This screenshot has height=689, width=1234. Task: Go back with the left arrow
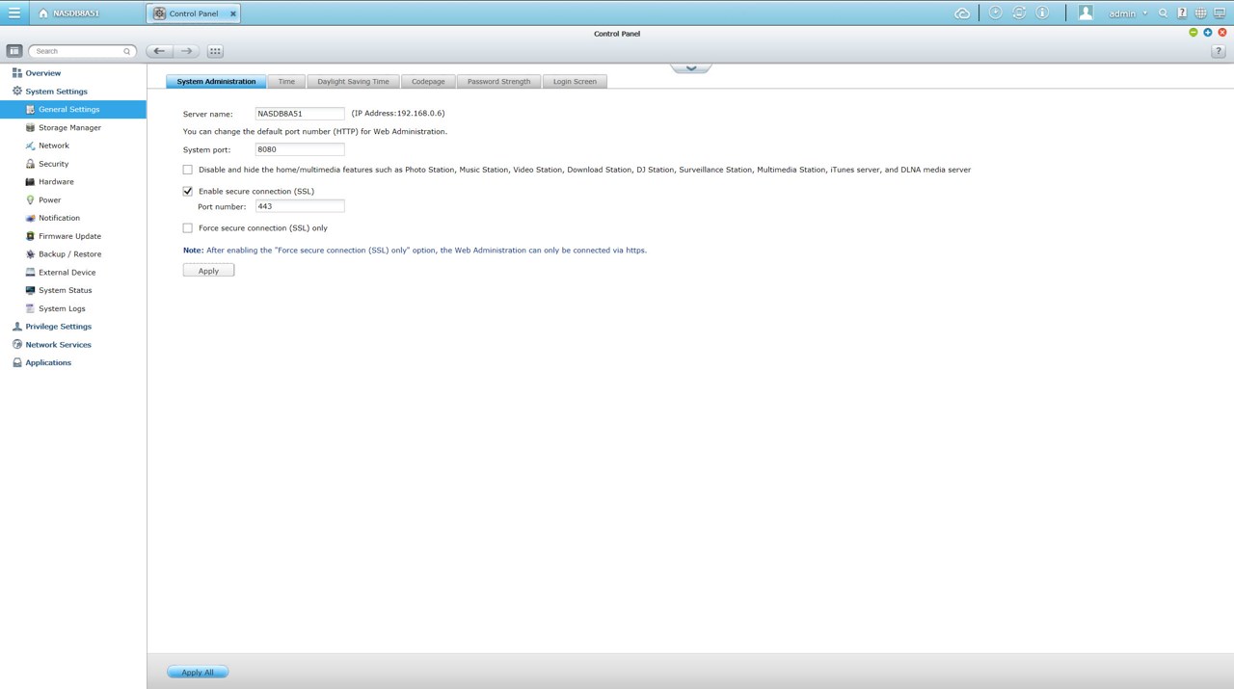pyautogui.click(x=159, y=51)
